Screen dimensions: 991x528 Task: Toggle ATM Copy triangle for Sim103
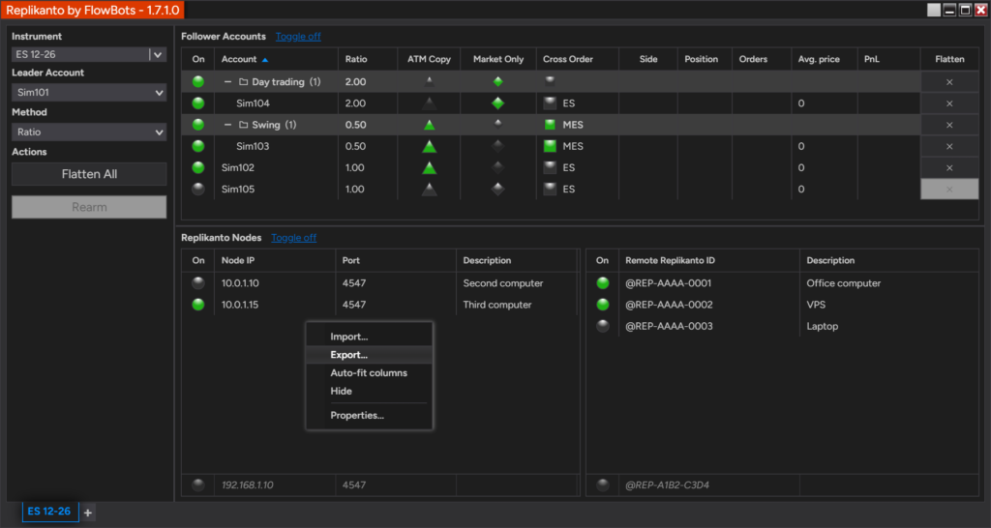[429, 147]
